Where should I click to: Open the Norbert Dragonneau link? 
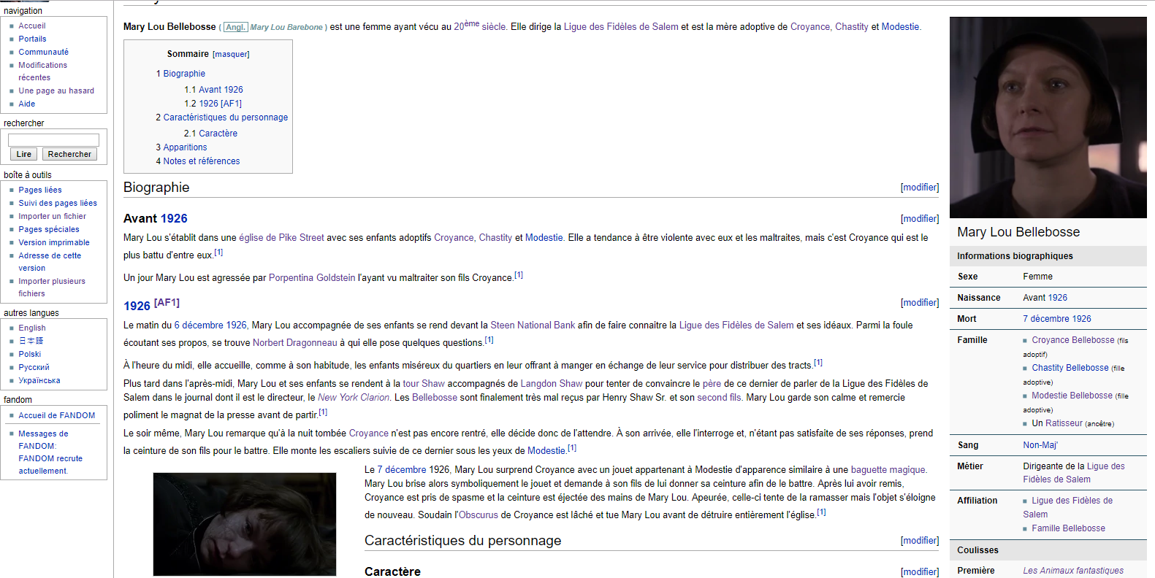click(295, 343)
